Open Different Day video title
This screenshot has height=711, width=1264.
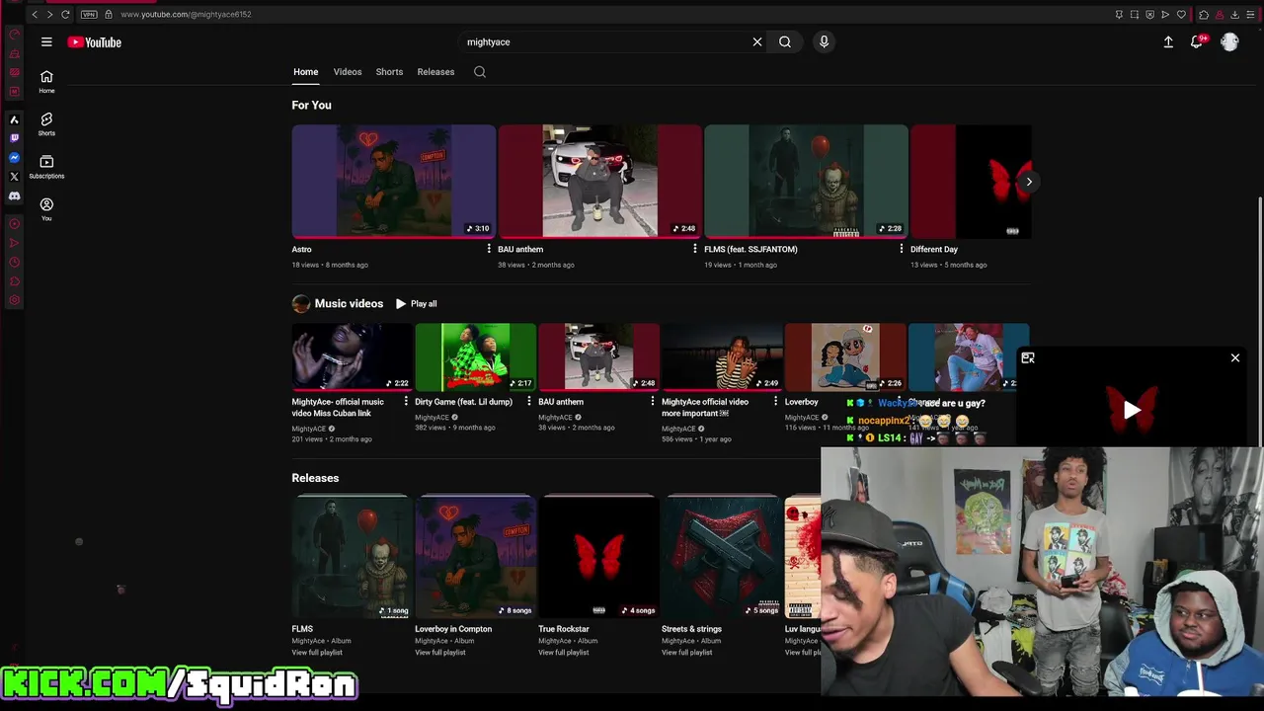tap(934, 249)
